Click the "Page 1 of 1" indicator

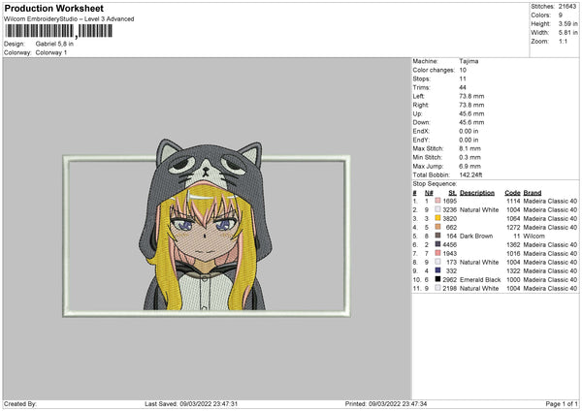[x=562, y=404]
